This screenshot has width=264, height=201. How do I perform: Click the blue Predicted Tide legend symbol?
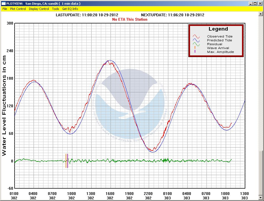(x=196, y=40)
